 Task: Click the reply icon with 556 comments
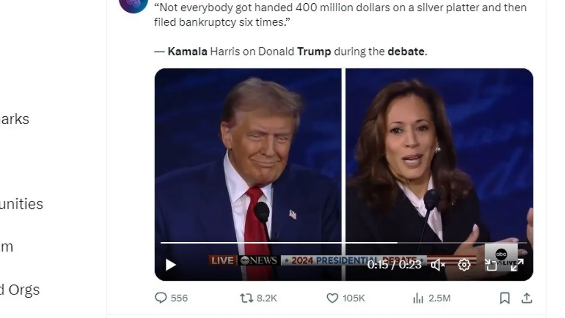(171, 298)
